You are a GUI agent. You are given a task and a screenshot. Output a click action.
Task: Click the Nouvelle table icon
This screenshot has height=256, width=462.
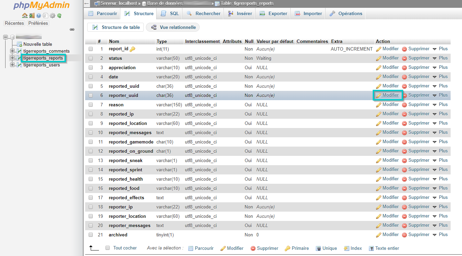click(20, 44)
